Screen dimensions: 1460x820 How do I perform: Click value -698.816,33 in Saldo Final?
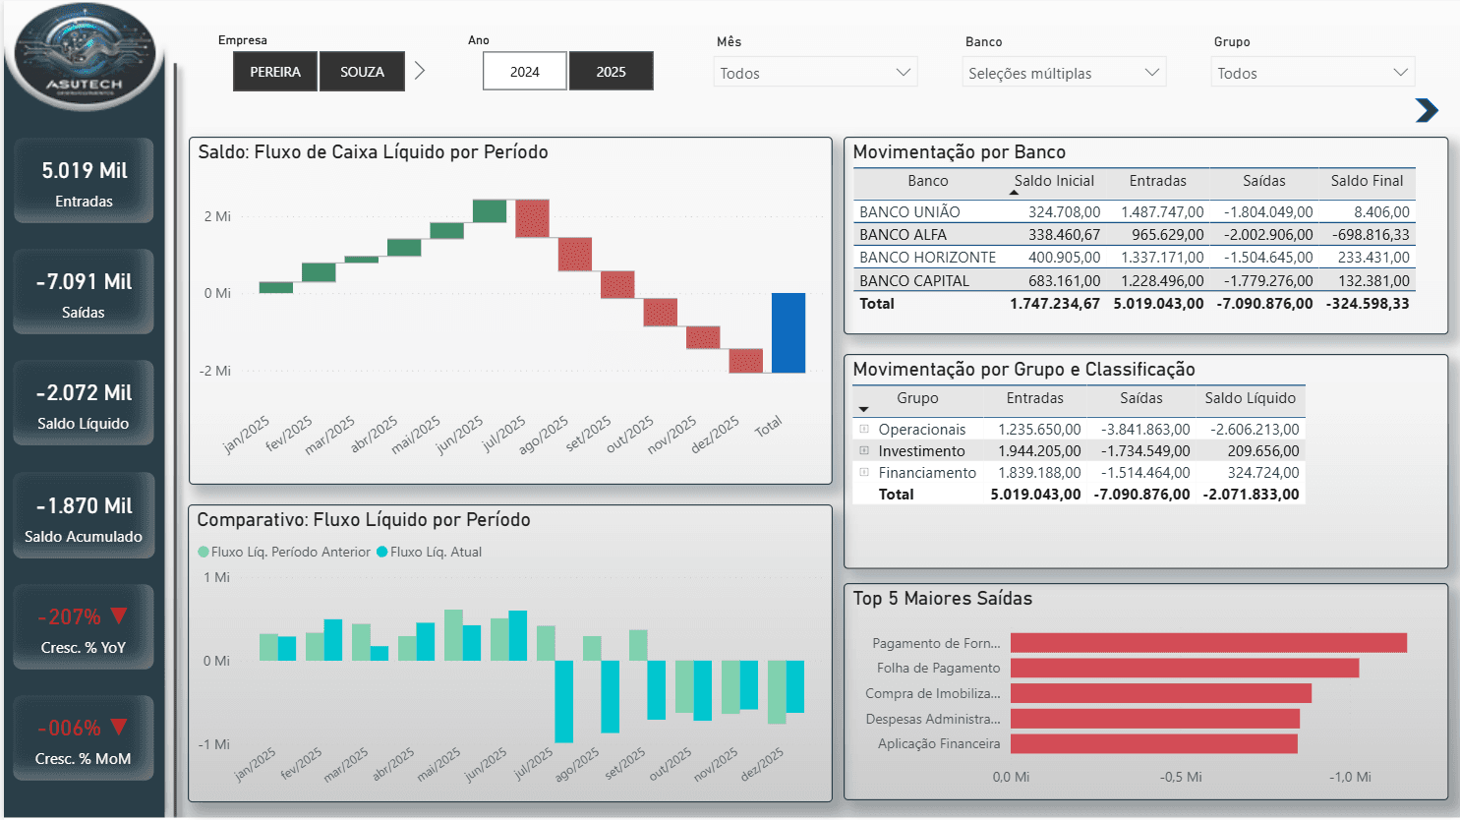(1371, 234)
